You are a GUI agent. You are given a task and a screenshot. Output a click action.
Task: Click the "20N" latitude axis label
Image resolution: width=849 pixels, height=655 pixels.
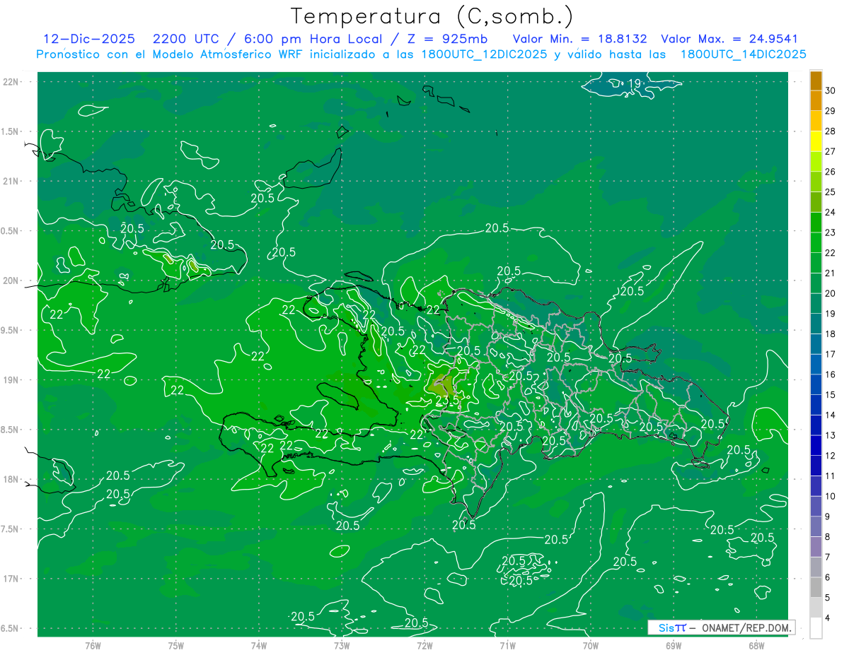(11, 281)
